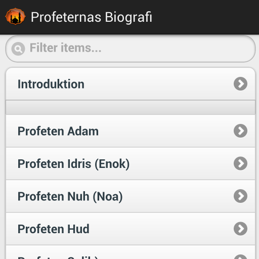Select the Profeten Nuh (Noa) entry
Viewport: 259px width, 259px height.
(x=131, y=196)
